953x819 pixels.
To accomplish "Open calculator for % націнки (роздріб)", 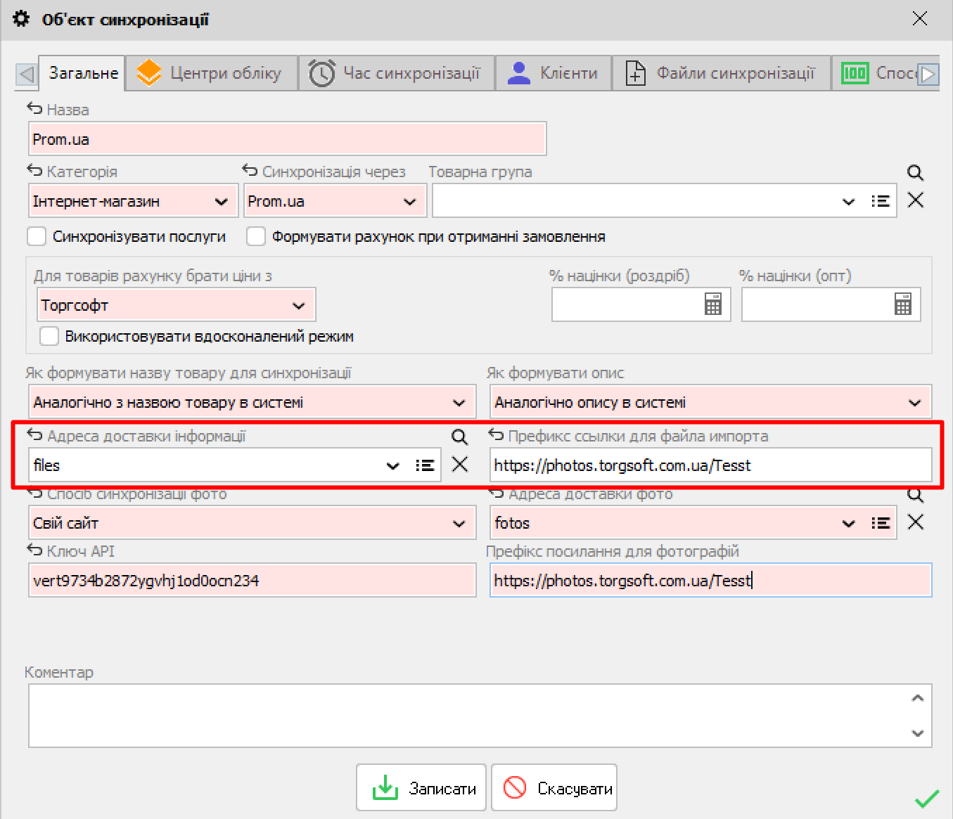I will (712, 304).
